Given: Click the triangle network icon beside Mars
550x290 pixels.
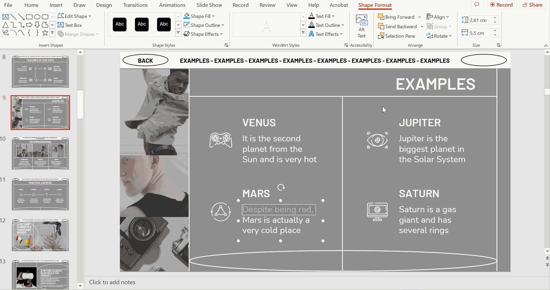Looking at the screenshot, I should point(221,212).
